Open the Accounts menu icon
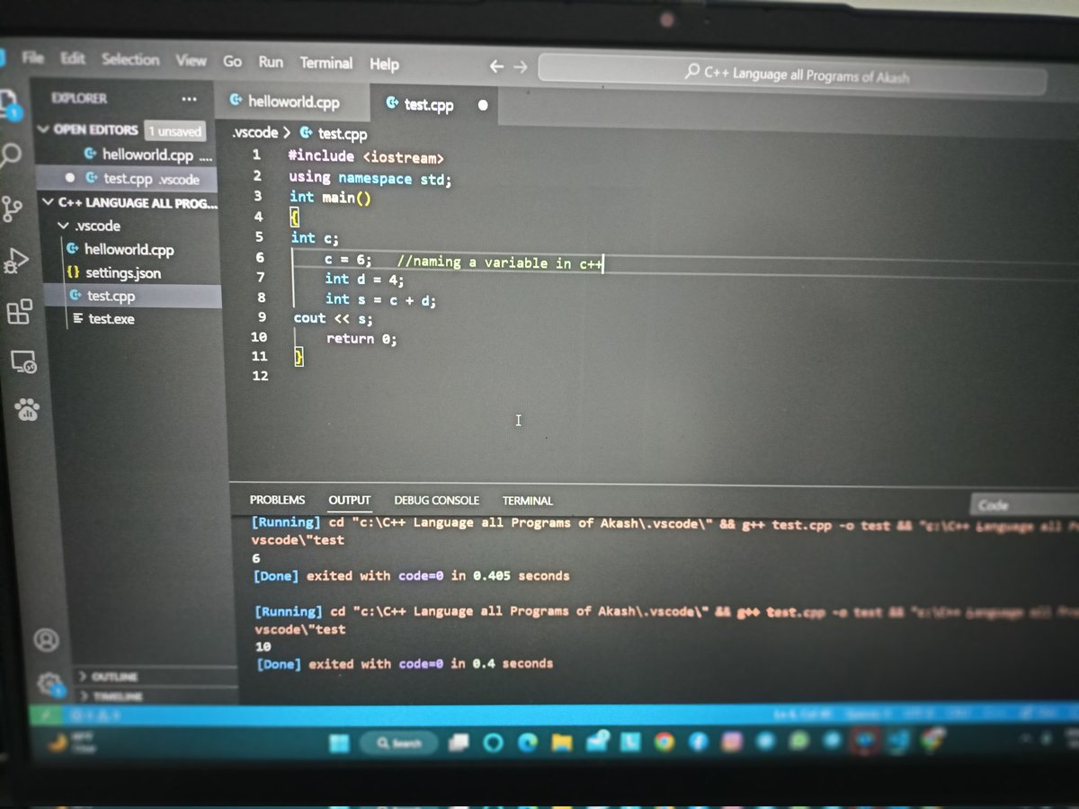Viewport: 1079px width, 809px height. pyautogui.click(x=46, y=639)
